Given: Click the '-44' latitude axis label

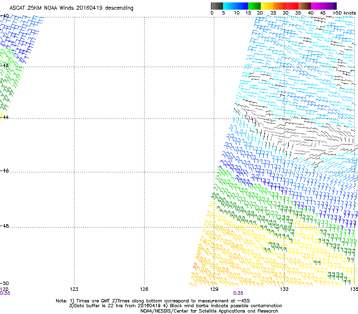Looking at the screenshot, I should pyautogui.click(x=4, y=117).
